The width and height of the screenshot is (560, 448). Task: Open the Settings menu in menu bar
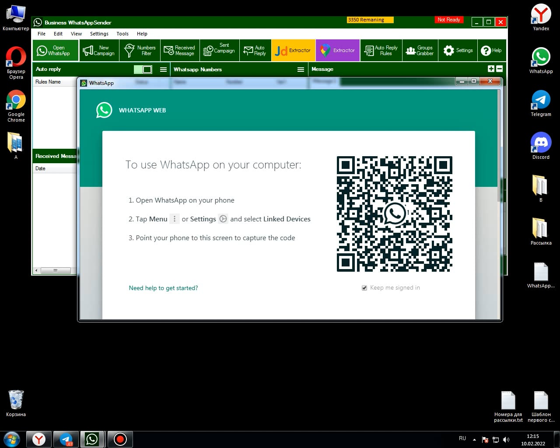(x=99, y=34)
